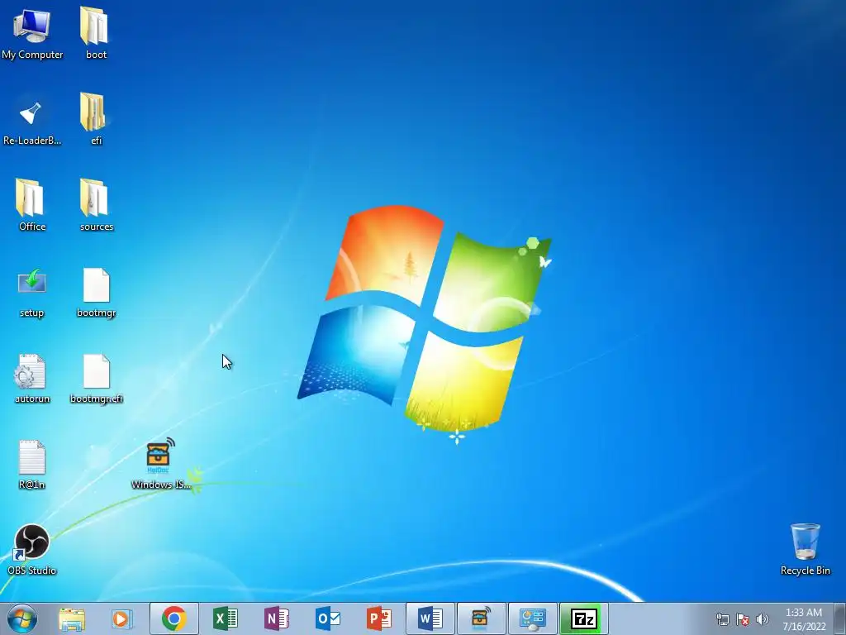
Task: Launch PowerPoint from the taskbar
Action: 378,618
